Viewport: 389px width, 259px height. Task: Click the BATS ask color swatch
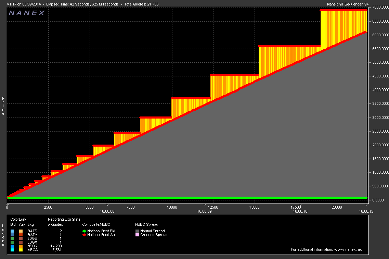coord(21,231)
